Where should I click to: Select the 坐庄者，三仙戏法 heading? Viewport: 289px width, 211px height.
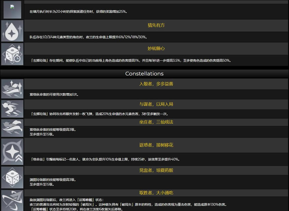[x=156, y=122]
